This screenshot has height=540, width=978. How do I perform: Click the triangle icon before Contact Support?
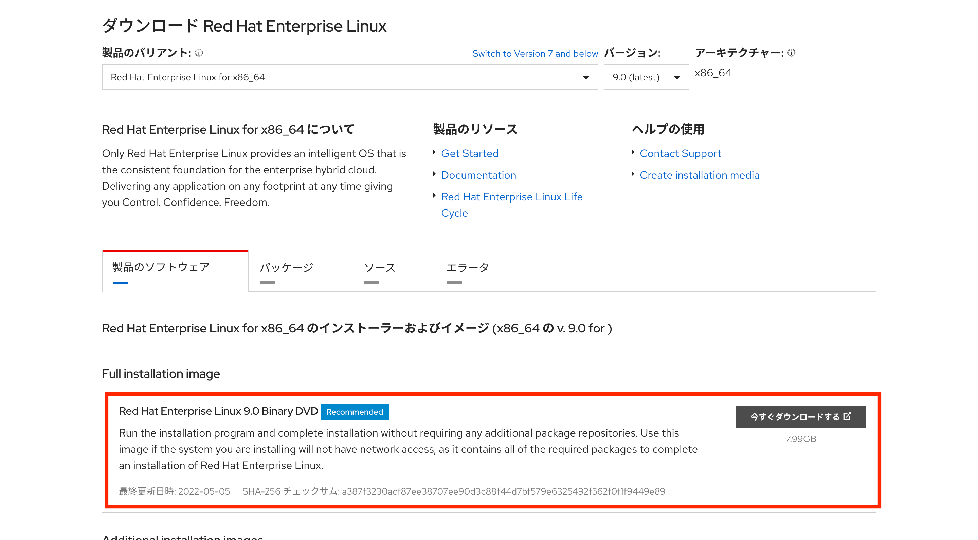(x=633, y=152)
